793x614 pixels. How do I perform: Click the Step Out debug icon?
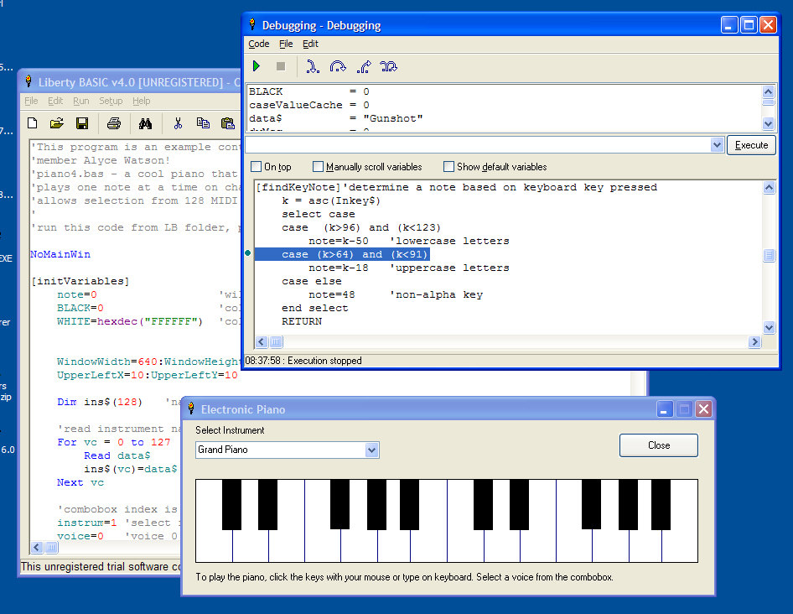[363, 66]
